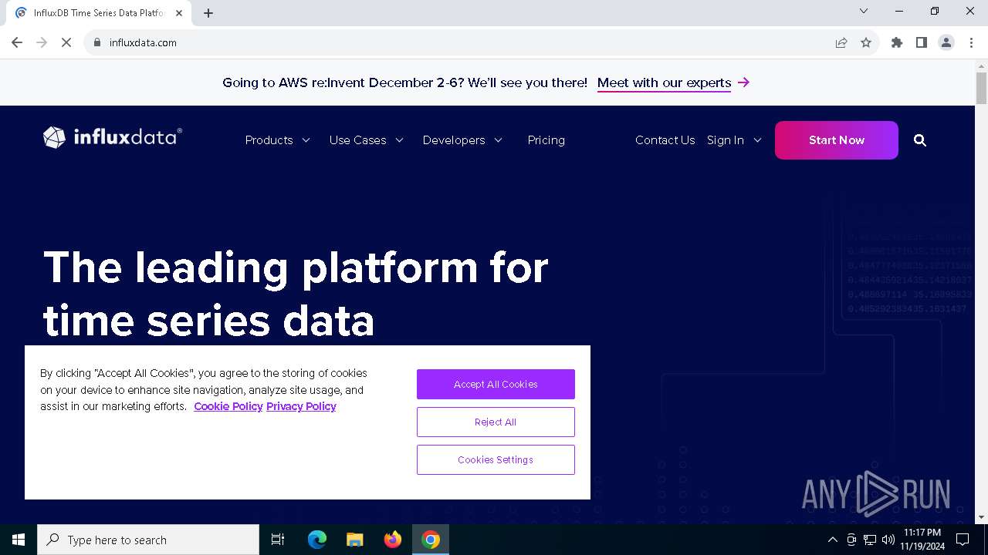
Task: Focus the address bar URL
Action: pos(143,42)
